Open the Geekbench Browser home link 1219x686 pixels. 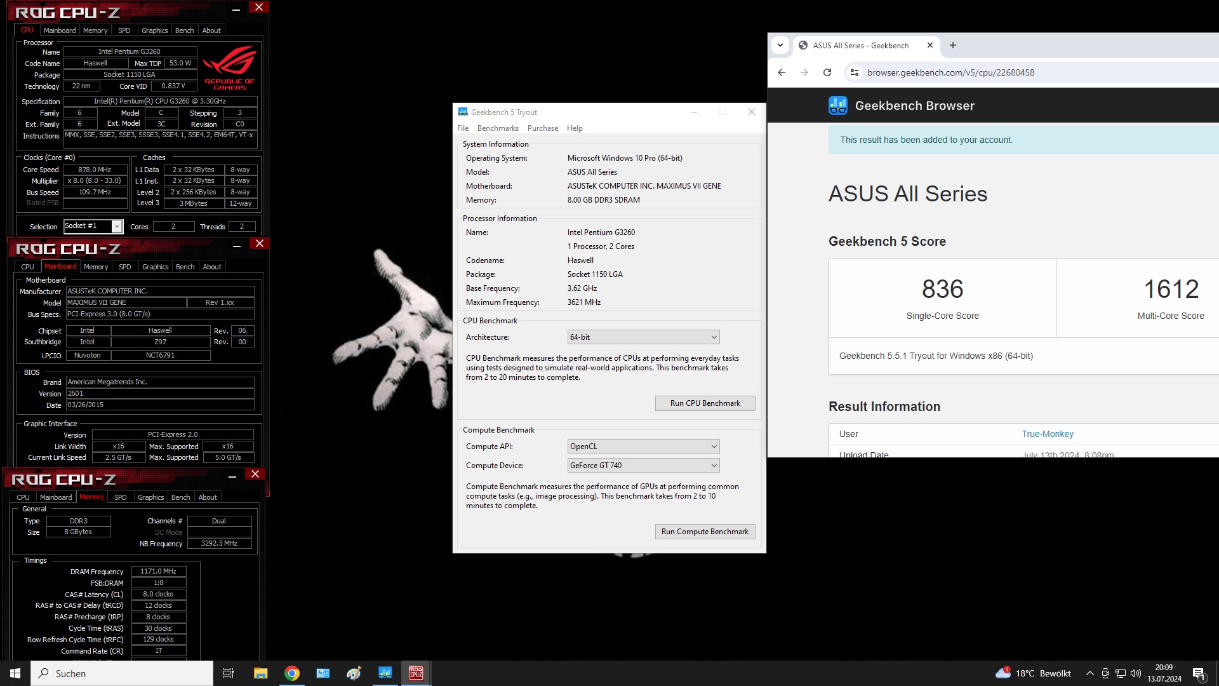click(x=914, y=105)
